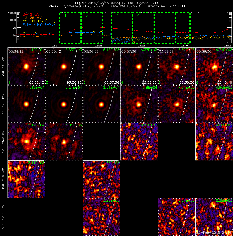233x236 pixels.
Task: Select the ringed source panel labeled 5.21E+04
Action: 64,104
